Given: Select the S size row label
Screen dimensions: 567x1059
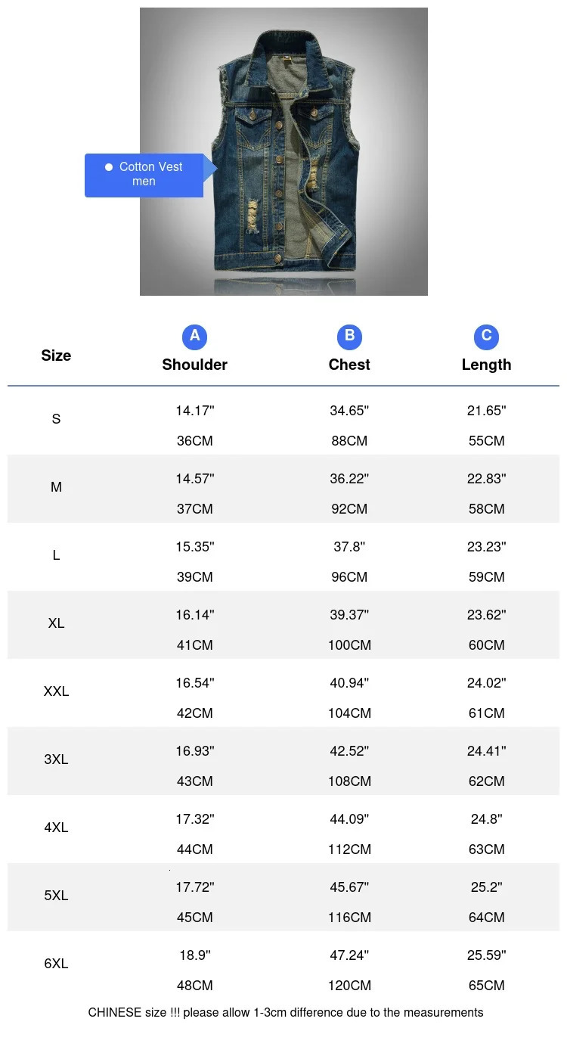Looking at the screenshot, I should pyautogui.click(x=56, y=419).
